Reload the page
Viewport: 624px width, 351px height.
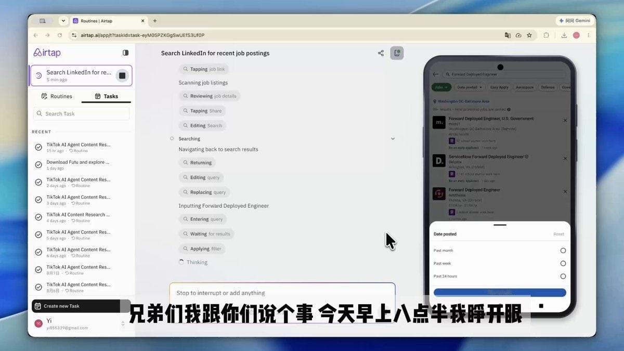(x=60, y=35)
